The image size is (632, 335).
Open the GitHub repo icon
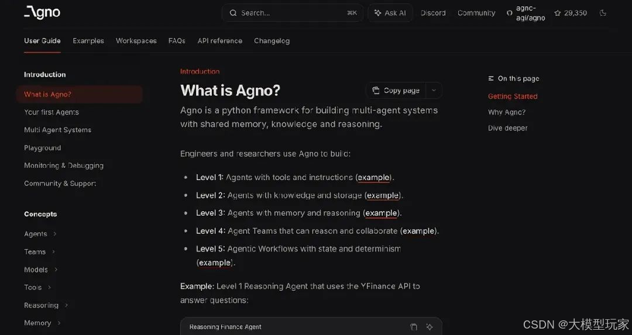(x=510, y=13)
